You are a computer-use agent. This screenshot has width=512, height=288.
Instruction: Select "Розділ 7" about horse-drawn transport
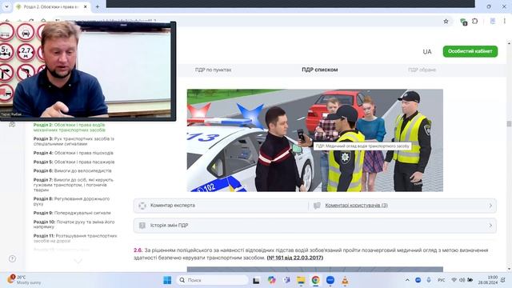click(x=73, y=185)
